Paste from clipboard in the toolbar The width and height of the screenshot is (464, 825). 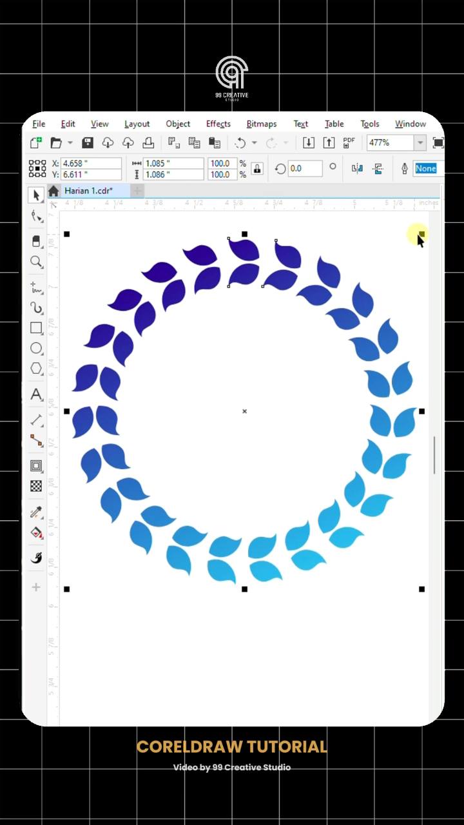point(215,142)
